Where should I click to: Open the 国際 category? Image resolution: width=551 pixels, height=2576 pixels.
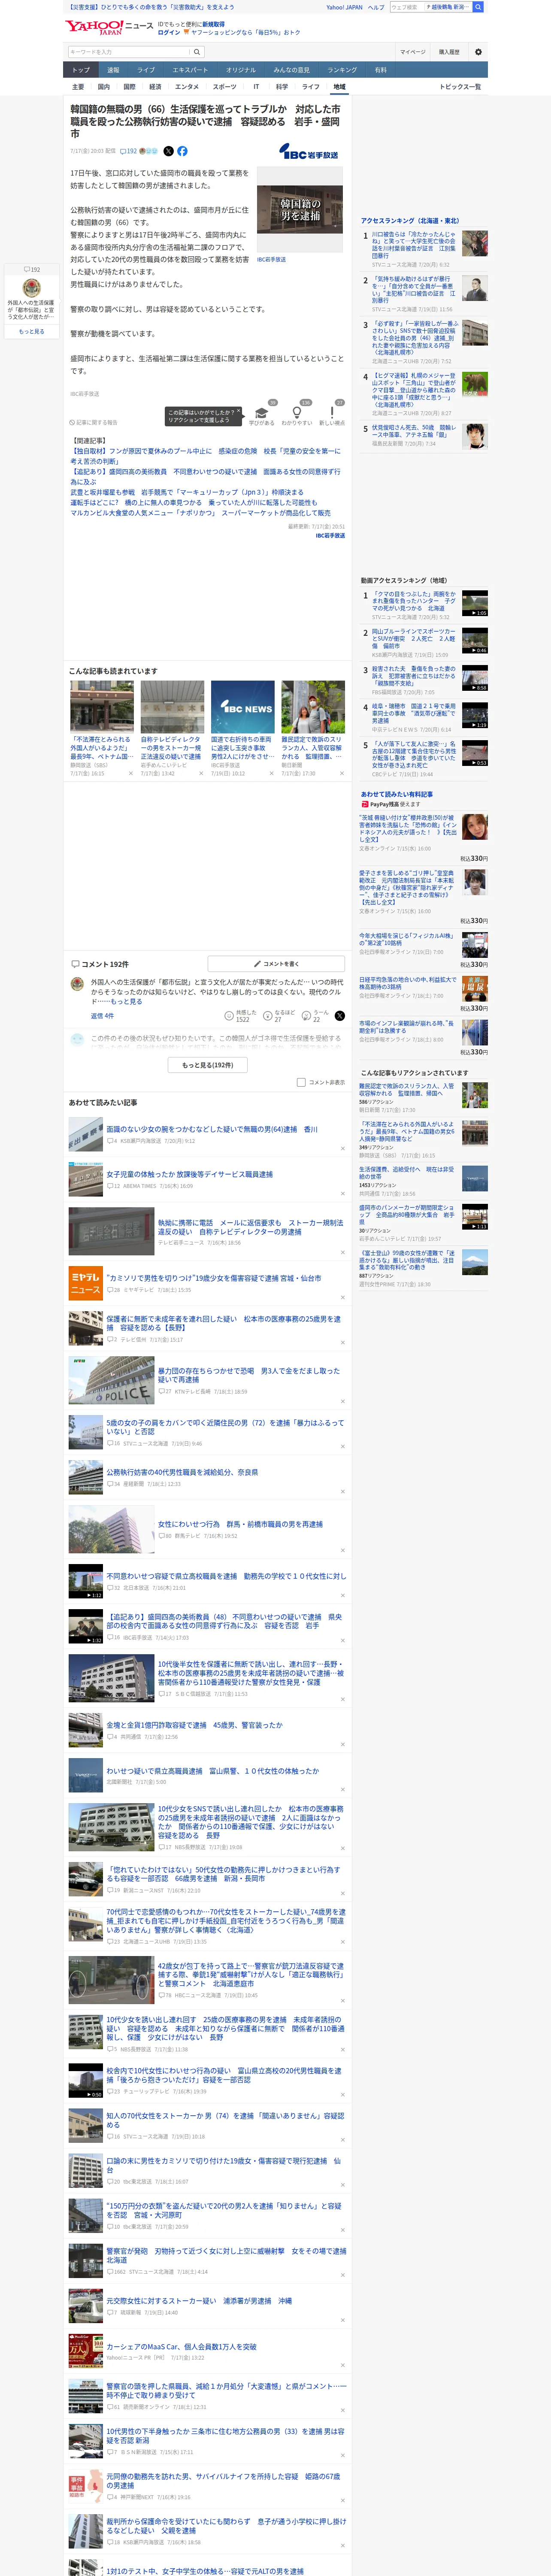click(x=129, y=87)
